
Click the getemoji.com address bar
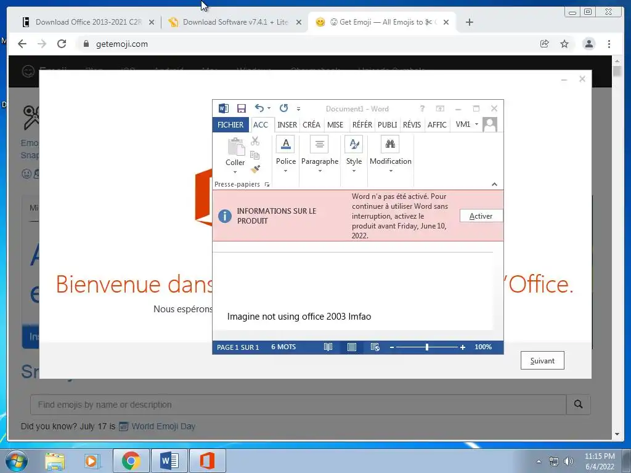pyautogui.click(x=306, y=44)
